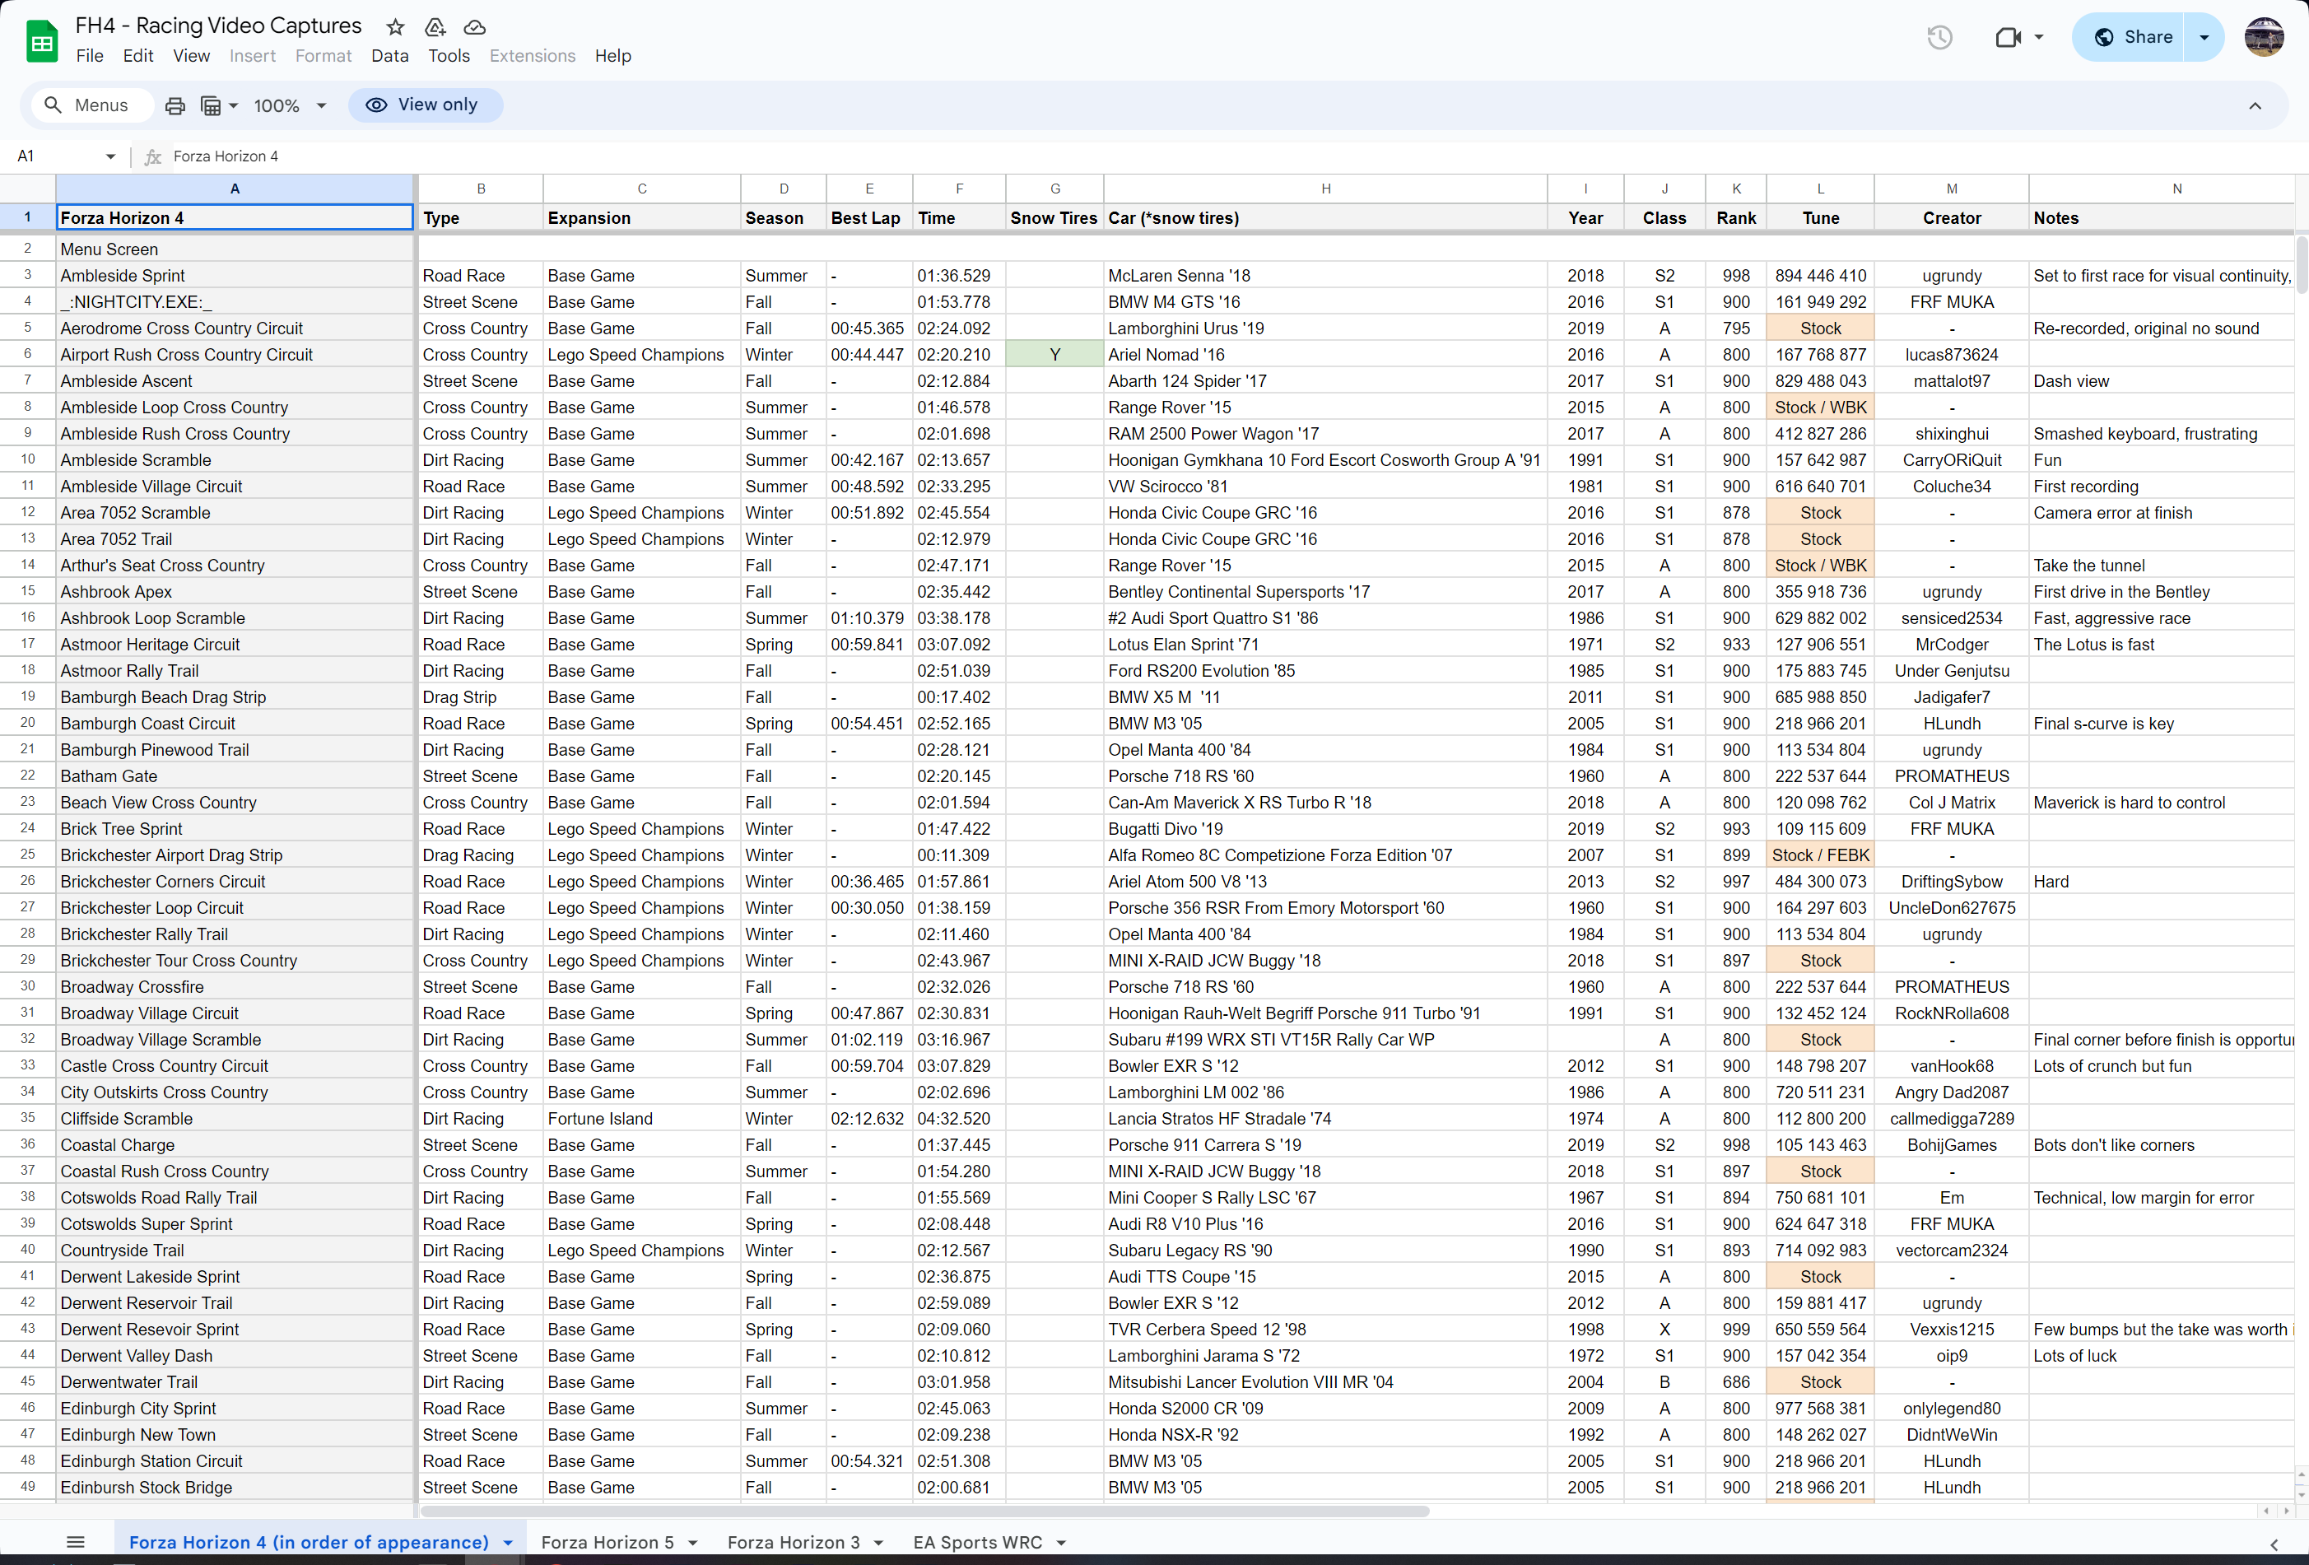The height and width of the screenshot is (1565, 2309).
Task: Collapse the toolbar with the chevron
Action: coord(2255,105)
